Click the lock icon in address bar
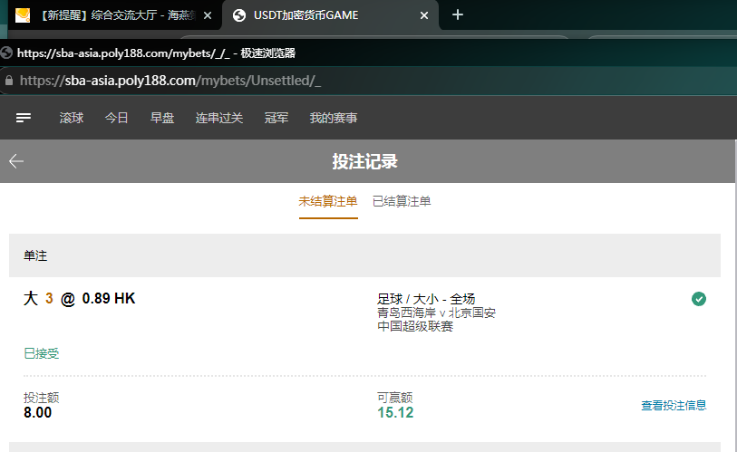The image size is (737, 452). pyautogui.click(x=9, y=81)
